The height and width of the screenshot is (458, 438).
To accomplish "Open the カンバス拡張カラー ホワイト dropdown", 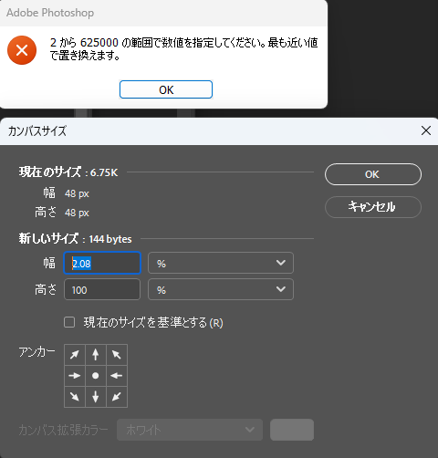I will pos(190,430).
